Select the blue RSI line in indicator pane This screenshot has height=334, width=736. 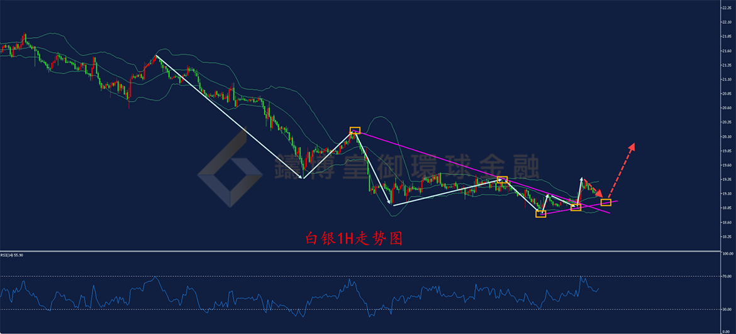pos(301,298)
